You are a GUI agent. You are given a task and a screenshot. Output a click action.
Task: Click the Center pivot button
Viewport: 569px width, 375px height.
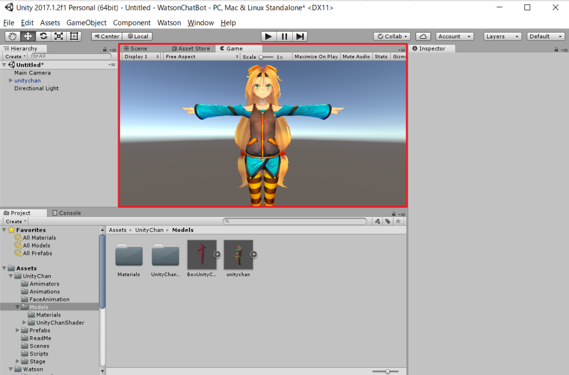pos(106,36)
